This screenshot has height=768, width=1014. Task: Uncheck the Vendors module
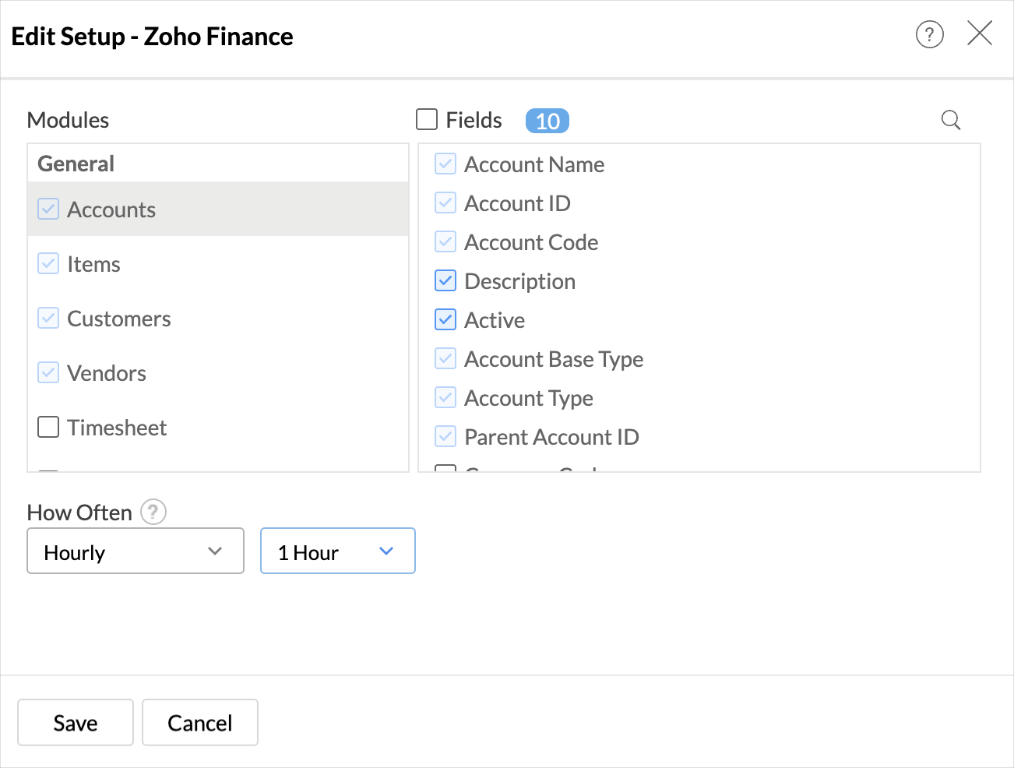48,372
